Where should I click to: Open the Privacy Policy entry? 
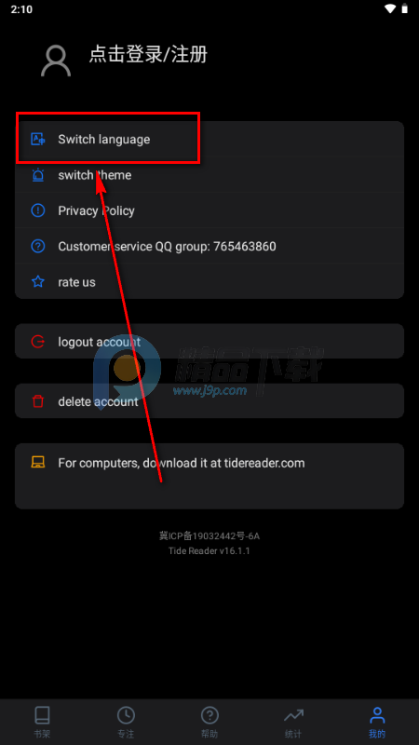tap(209, 210)
